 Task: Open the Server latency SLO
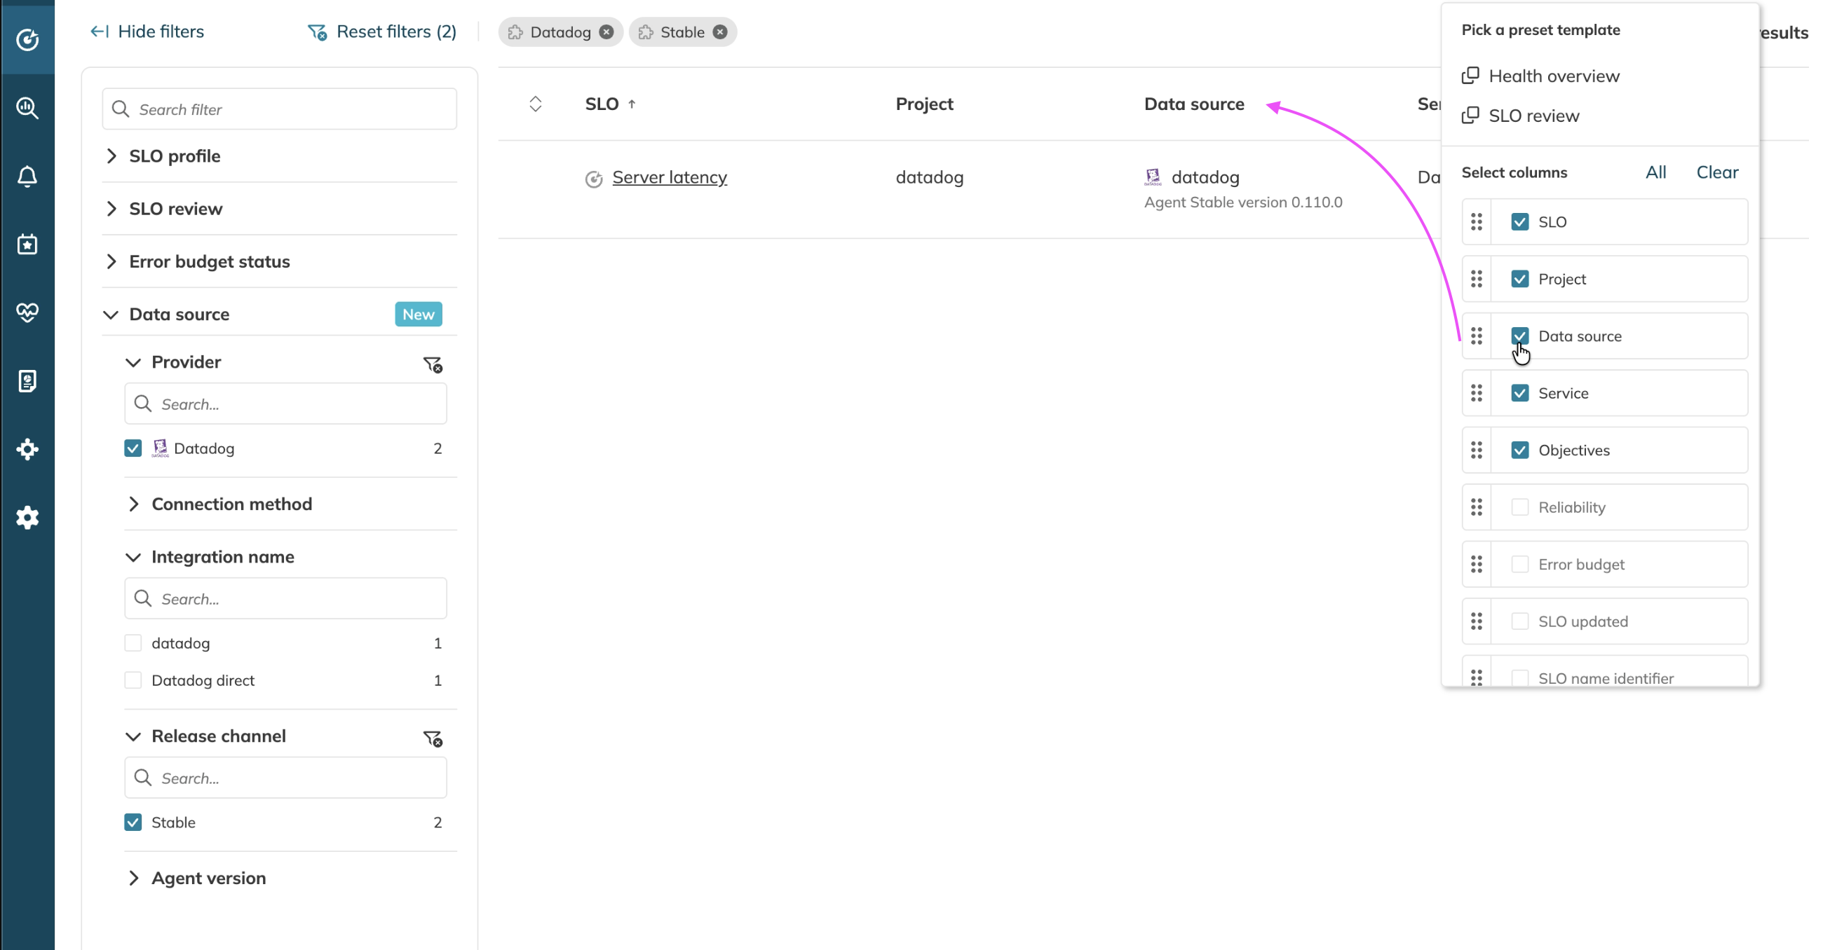pos(669,177)
